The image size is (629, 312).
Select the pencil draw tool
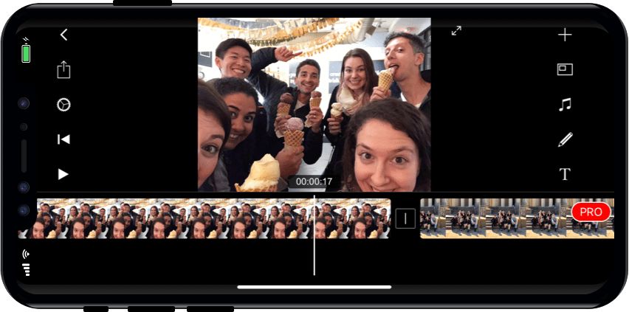click(x=566, y=139)
